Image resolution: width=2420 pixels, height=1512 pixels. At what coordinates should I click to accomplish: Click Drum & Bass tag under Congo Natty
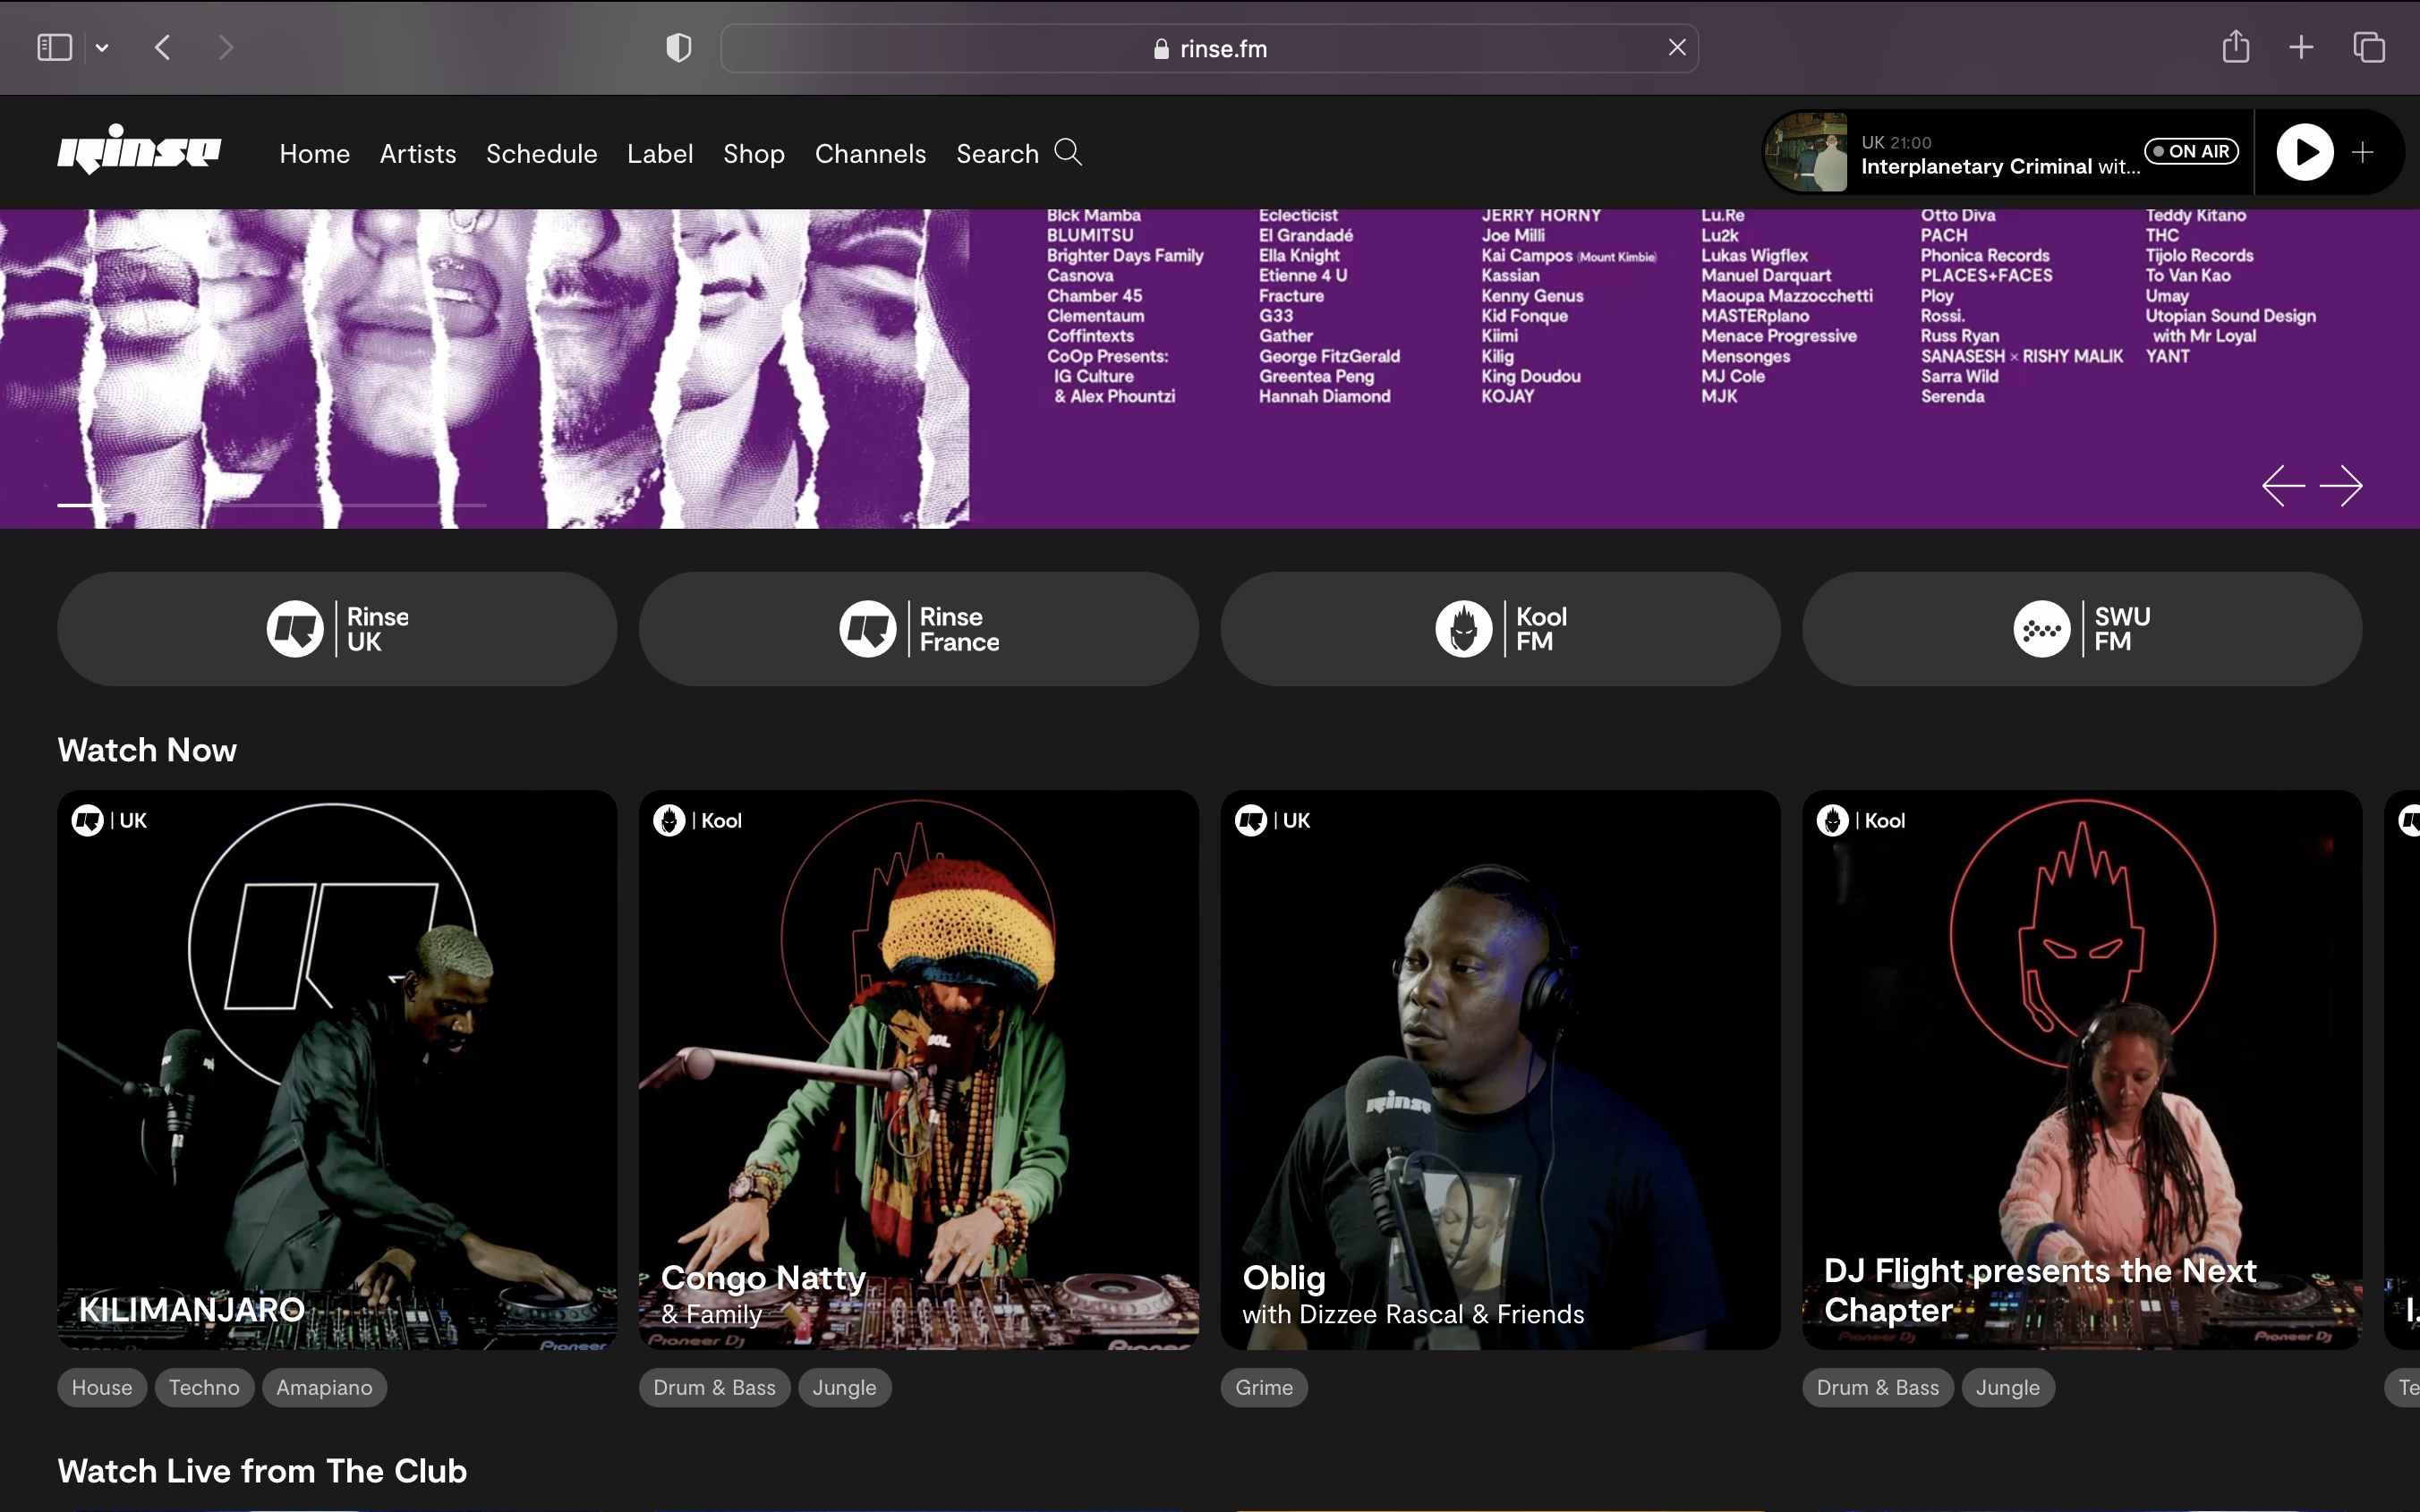(714, 1388)
